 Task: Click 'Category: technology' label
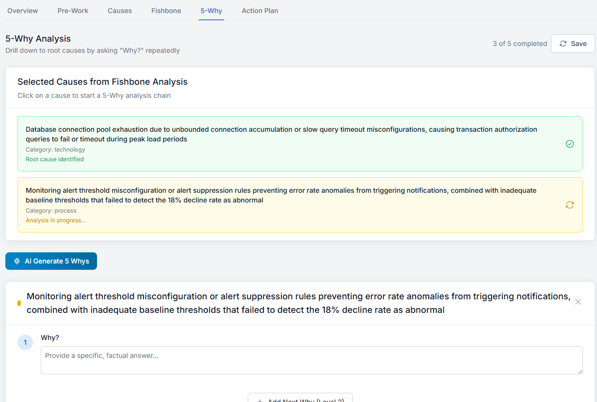pyautogui.click(x=55, y=150)
